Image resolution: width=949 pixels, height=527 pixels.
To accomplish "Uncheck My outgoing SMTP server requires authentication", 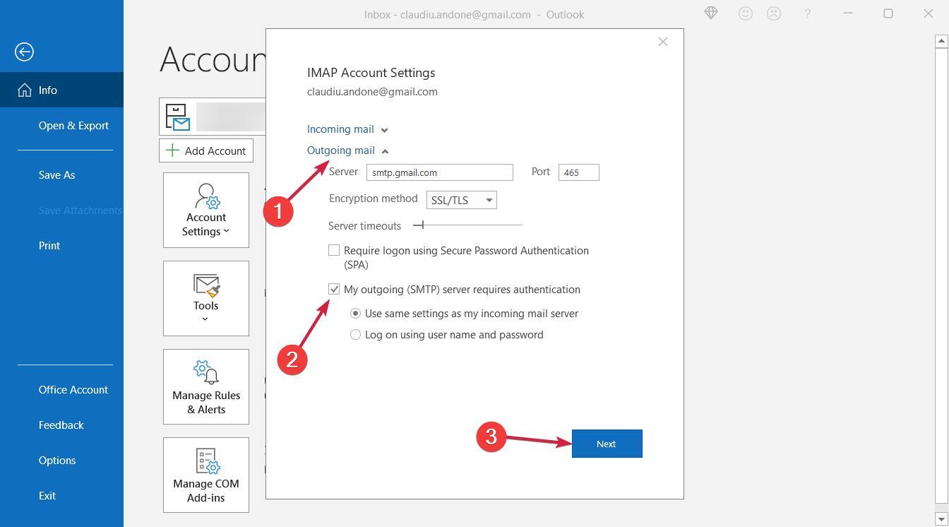I will (334, 289).
